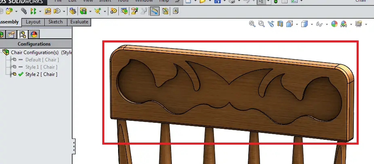Viewport: 374px width, 164px height.
Task: Open the PropertyManager panel tab
Action: pos(11,35)
